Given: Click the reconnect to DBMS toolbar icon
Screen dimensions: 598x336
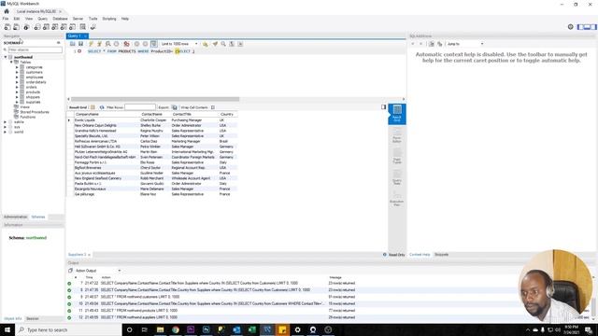Looking at the screenshot, I should (93, 27).
